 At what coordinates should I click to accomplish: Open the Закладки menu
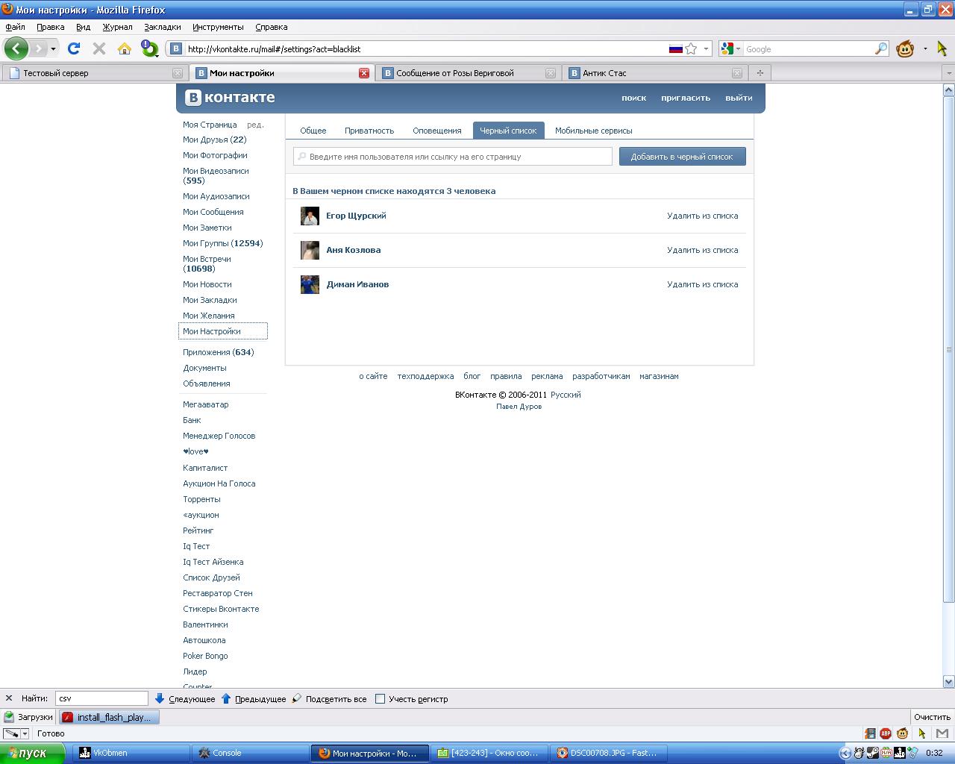click(162, 27)
